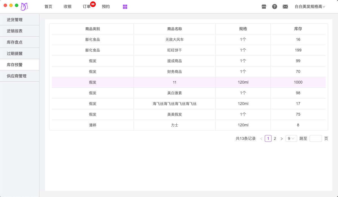Go to previous page arrow
Screen dimensions: 338x197
(261, 139)
